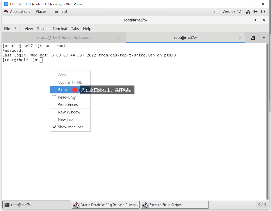Open the Places menu
This screenshot has width=271, height=211.
(x=41, y=12)
